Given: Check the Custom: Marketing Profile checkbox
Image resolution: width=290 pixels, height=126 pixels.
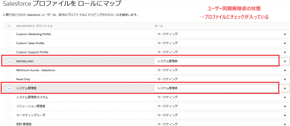Looking at the screenshot, I should pyautogui.click(x=9, y=34).
